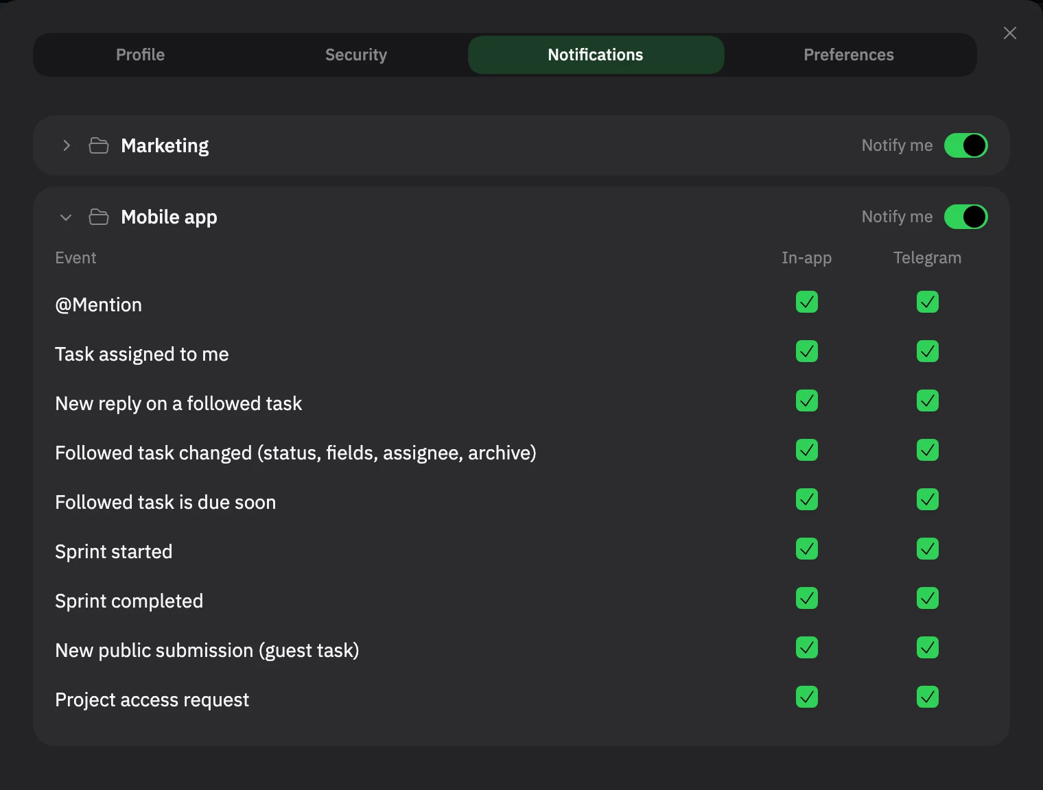Disable Telegram for New public submission
Screen dimensions: 1043x790
coord(928,647)
